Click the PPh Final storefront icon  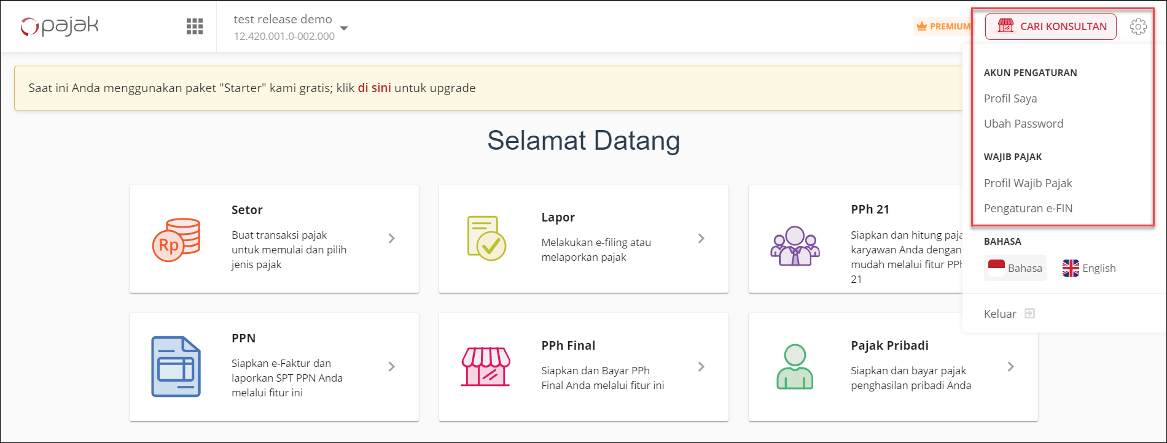pyautogui.click(x=486, y=366)
